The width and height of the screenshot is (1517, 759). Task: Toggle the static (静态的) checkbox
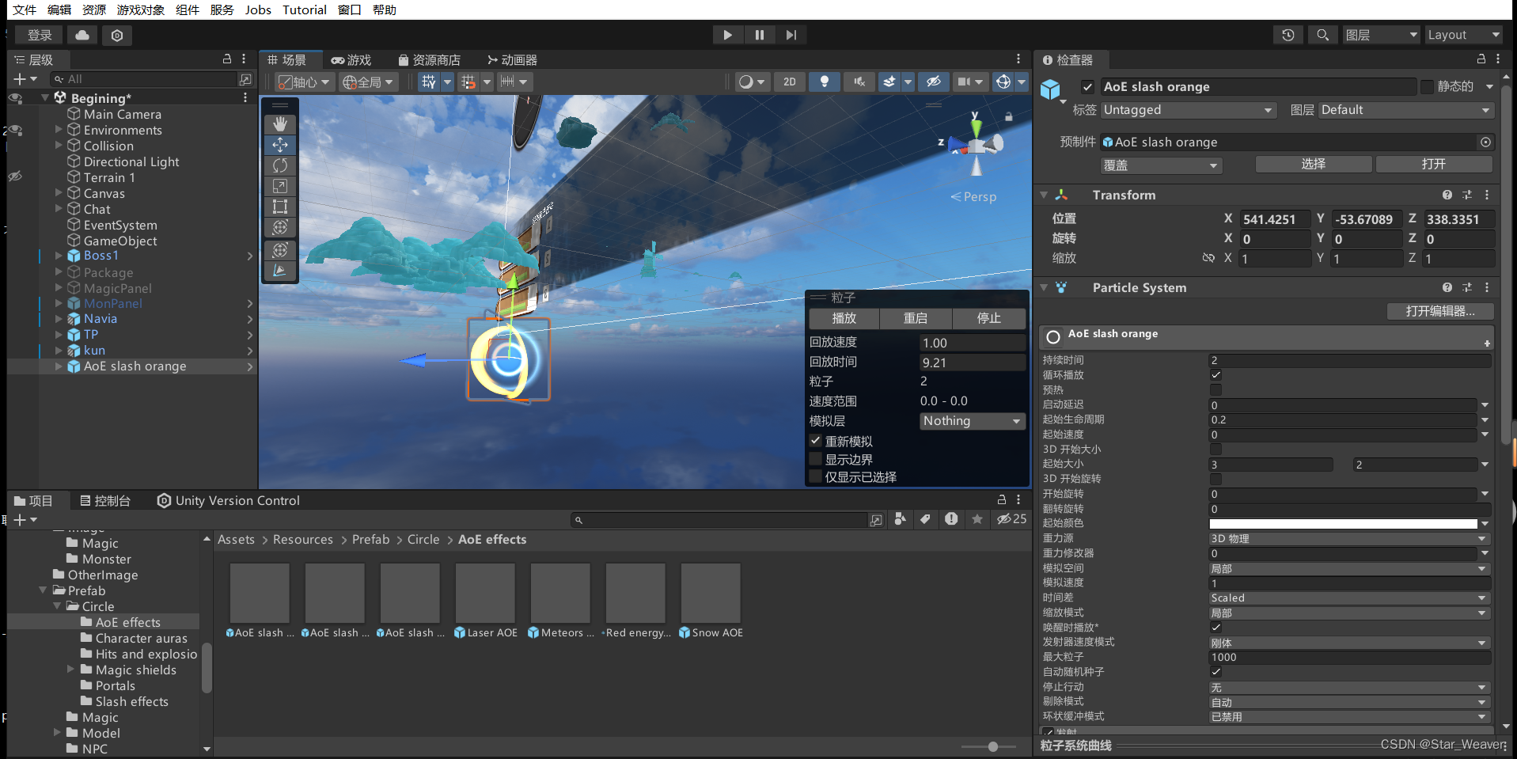click(1427, 87)
